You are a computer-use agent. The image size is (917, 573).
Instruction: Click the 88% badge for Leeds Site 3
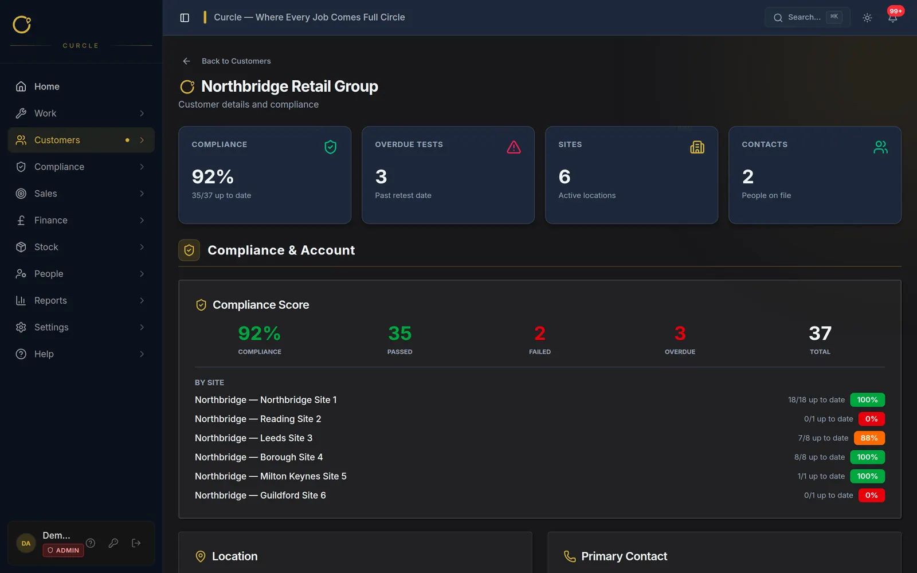pyautogui.click(x=869, y=438)
